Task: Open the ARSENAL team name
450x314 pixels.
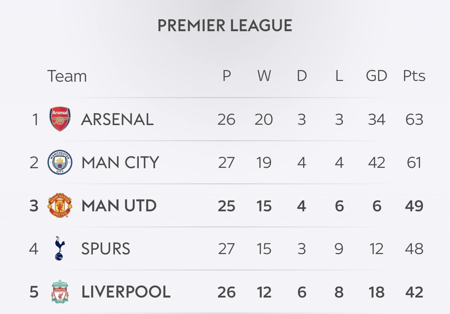Action: (117, 120)
